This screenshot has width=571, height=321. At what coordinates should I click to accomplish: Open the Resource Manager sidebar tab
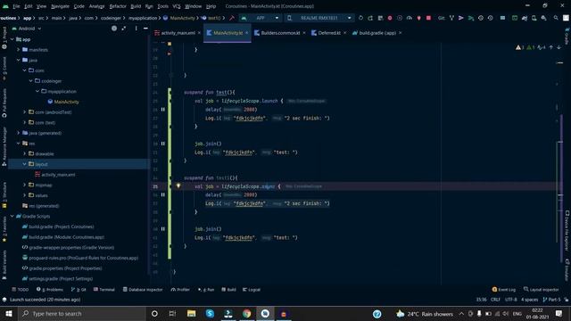pos(4,146)
